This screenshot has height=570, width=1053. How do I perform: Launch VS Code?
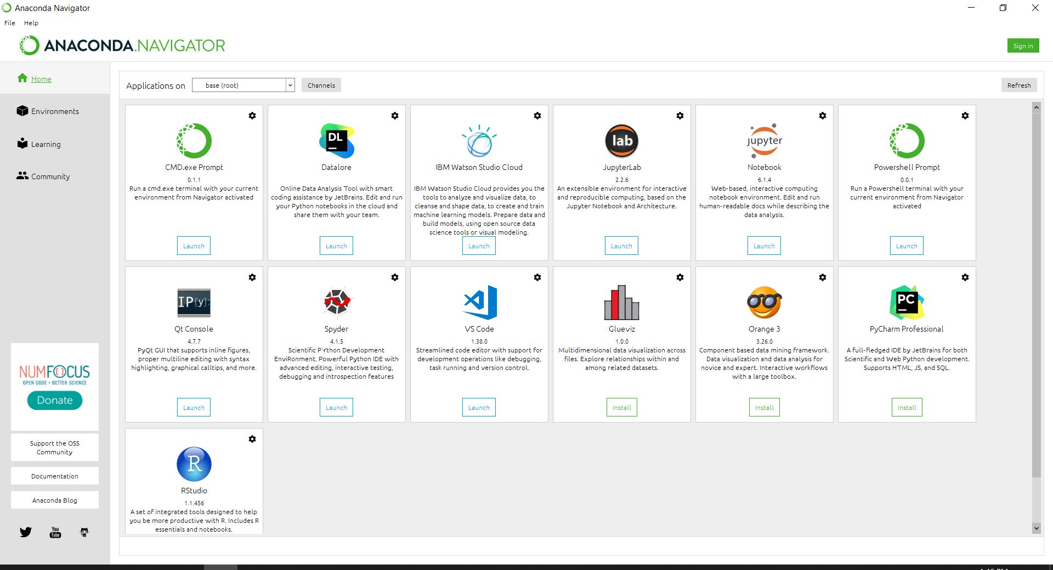[479, 408]
